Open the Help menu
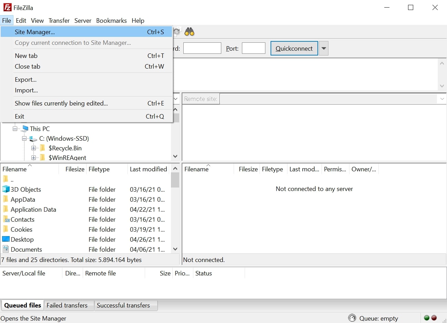The height and width of the screenshot is (323, 447). [x=138, y=20]
